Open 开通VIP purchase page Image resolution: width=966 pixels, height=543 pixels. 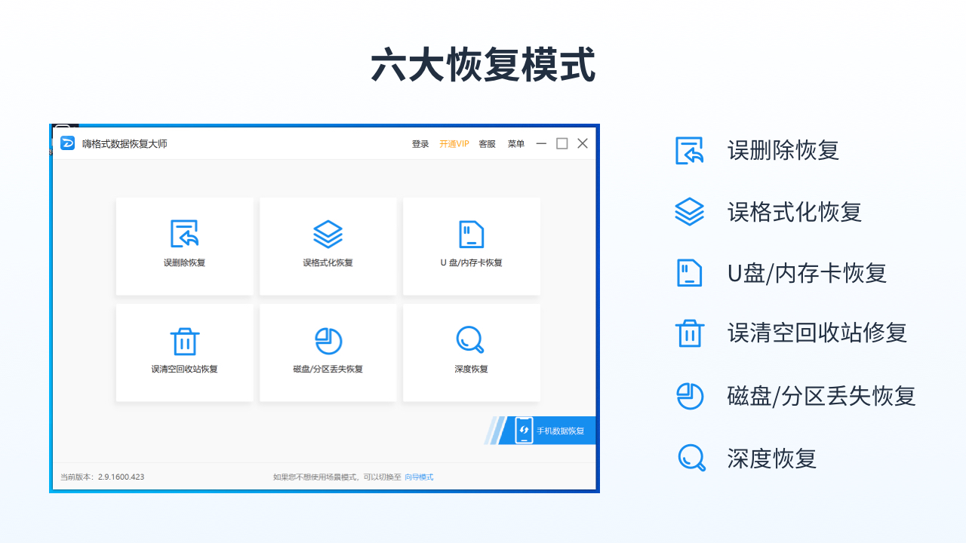point(454,143)
